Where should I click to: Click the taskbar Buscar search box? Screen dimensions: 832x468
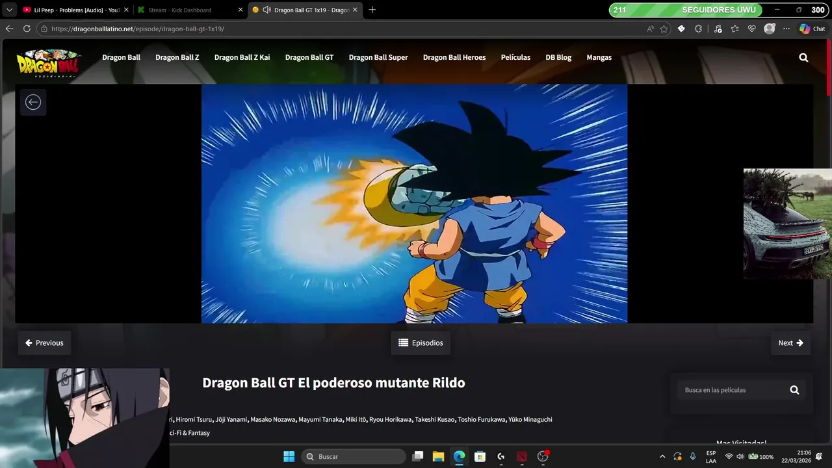pyautogui.click(x=354, y=456)
